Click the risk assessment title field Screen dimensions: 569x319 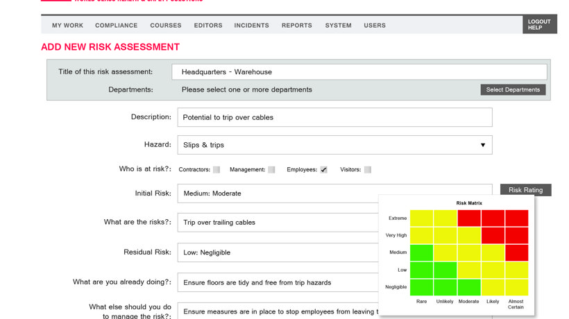tap(359, 72)
